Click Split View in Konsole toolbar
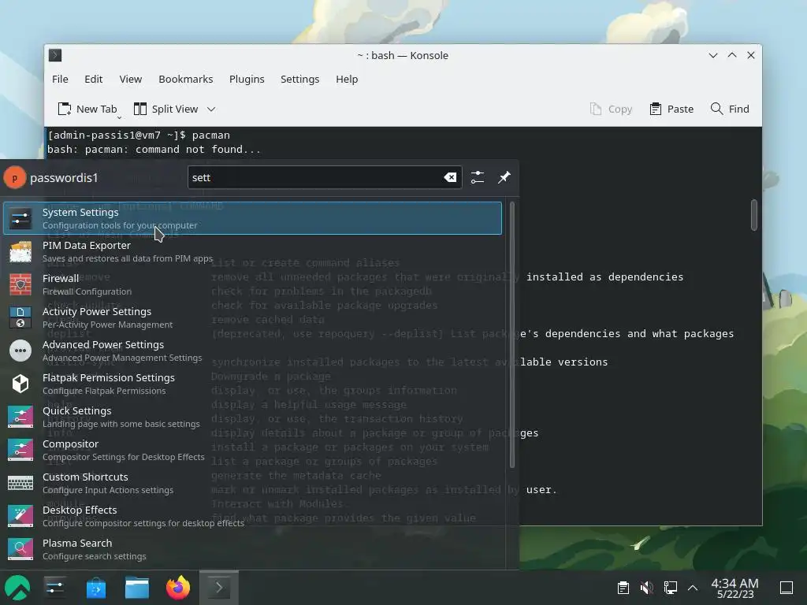The width and height of the screenshot is (807, 605). (165, 109)
